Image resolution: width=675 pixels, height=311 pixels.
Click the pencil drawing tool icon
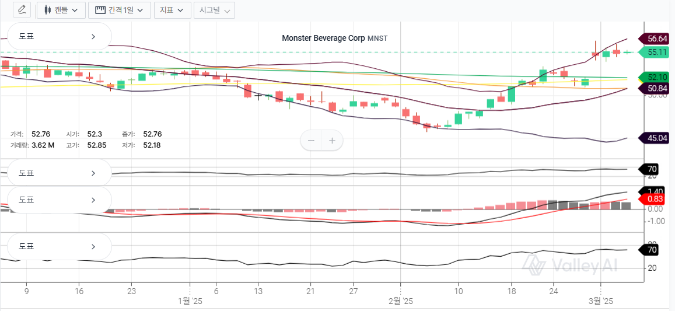tap(22, 10)
